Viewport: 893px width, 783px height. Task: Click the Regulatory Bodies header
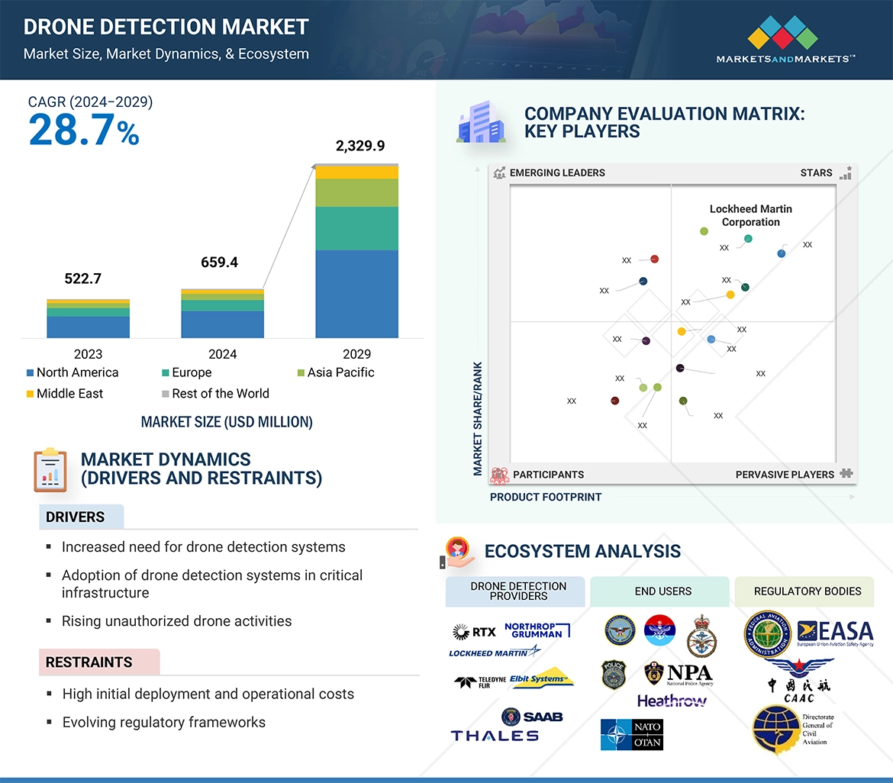pos(807,591)
